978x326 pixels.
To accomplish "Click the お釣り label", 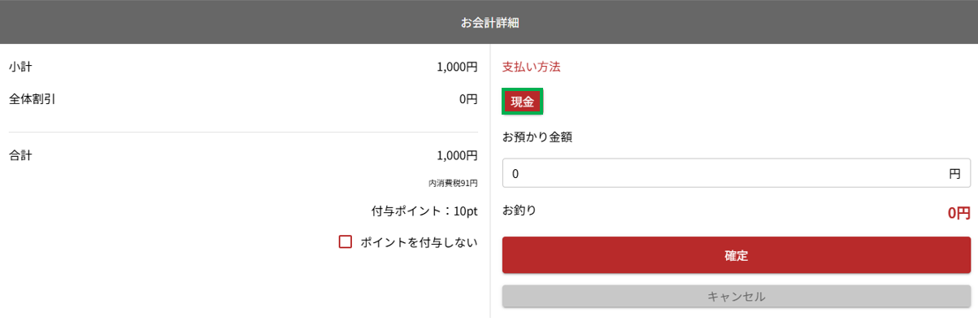I will [x=519, y=210].
